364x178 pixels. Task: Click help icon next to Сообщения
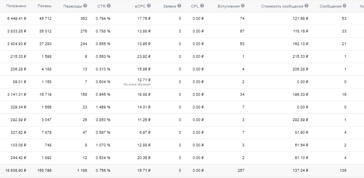tap(344, 6)
